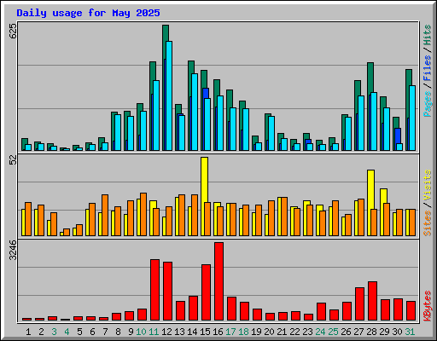The image size is (437, 341).
Task: Click the day 16 axis label
Action: tap(218, 332)
